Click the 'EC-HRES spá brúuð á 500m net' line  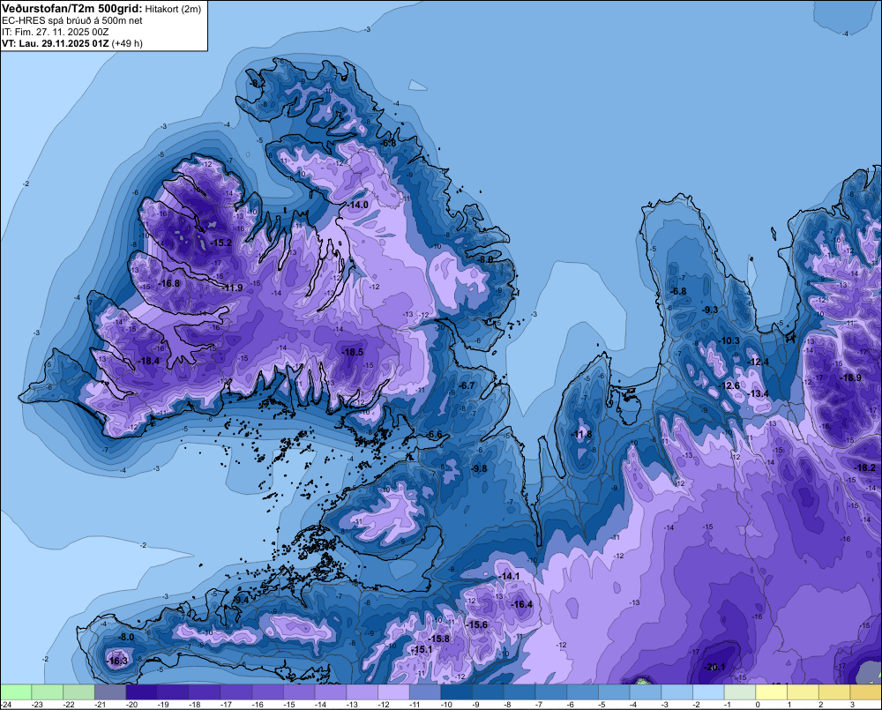click(72, 20)
